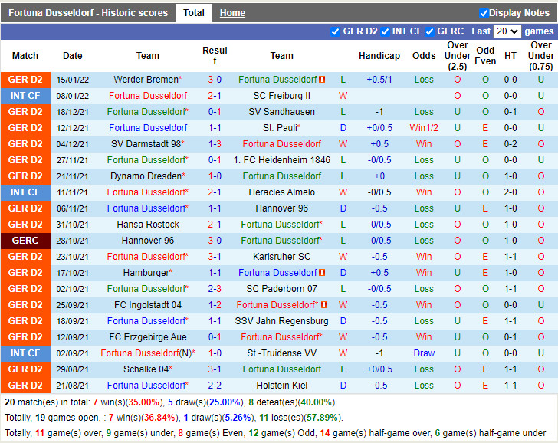558x443 pixels.
Task: Open SV Darmstadt 98 team link
Action: pyautogui.click(x=146, y=144)
